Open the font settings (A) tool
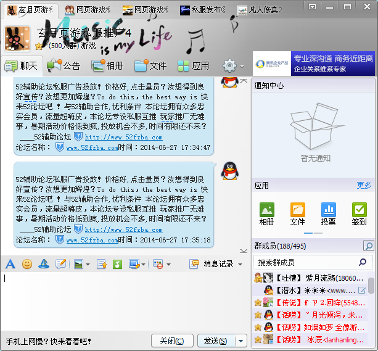 coord(10,264)
